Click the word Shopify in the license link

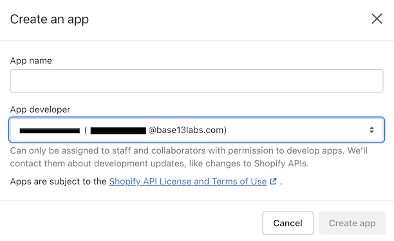(125, 181)
